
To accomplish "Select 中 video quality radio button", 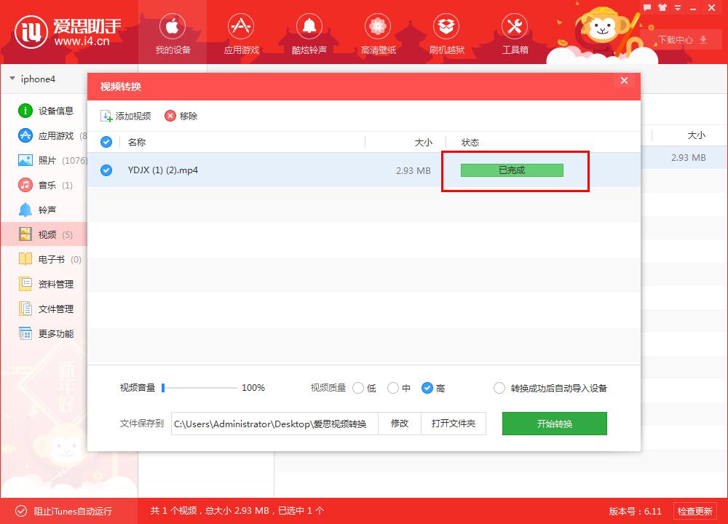I will (393, 388).
